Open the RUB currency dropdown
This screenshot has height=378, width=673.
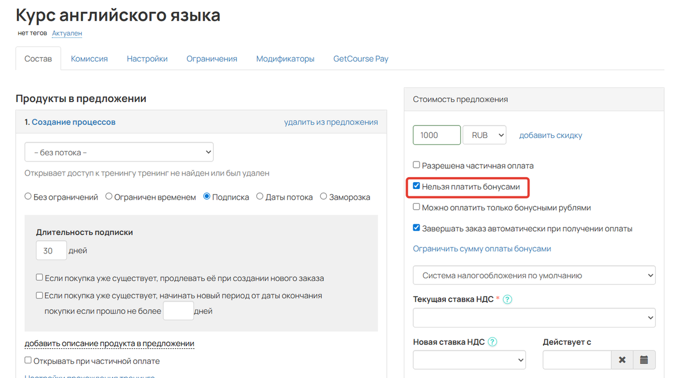click(x=485, y=135)
